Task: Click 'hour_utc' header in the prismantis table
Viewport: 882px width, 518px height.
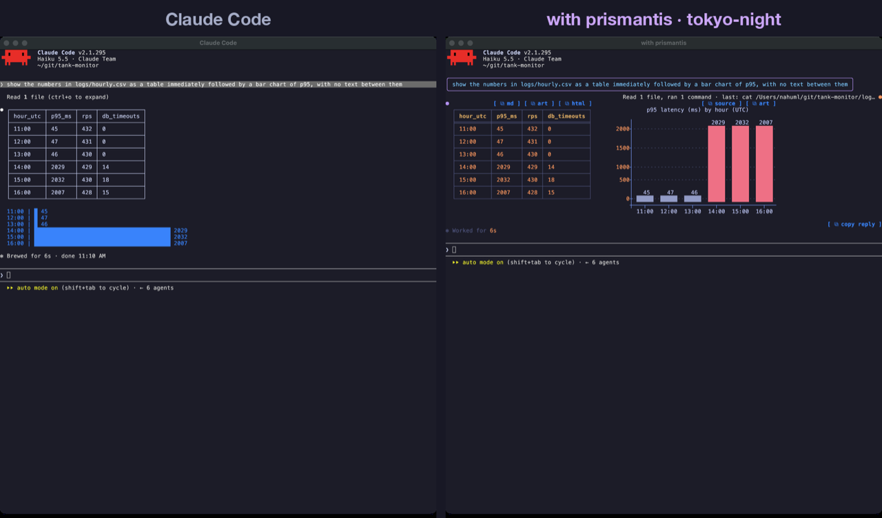Action: click(x=473, y=116)
